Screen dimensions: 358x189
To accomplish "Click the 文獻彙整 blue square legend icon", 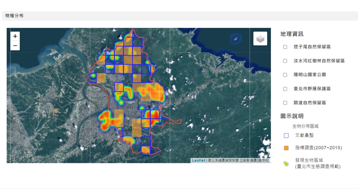I will (x=286, y=136).
